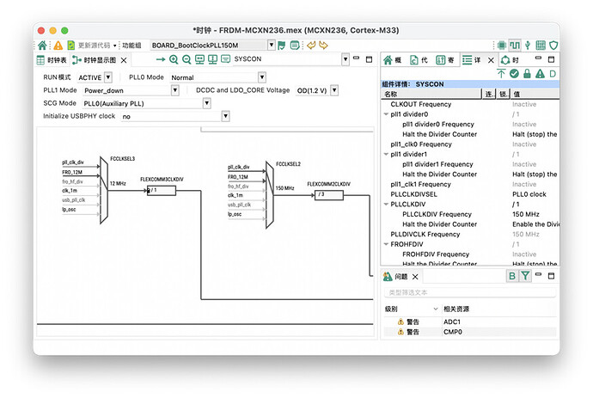The image size is (593, 398).
Task: Undo with the left curved arrow
Action: [x=311, y=46]
